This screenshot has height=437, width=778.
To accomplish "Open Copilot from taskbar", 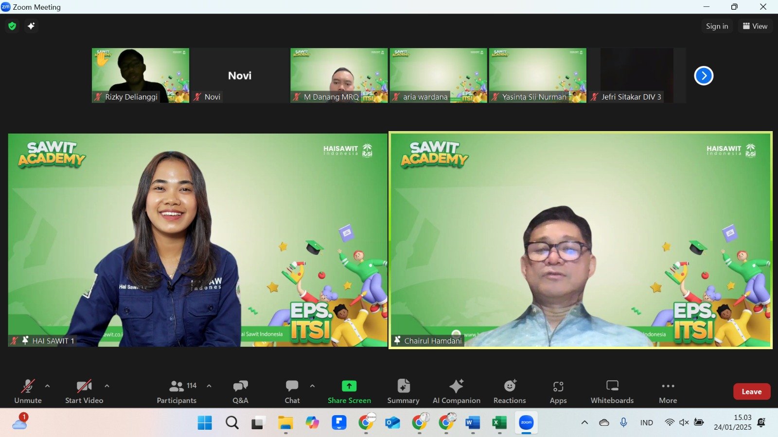I will [312, 423].
